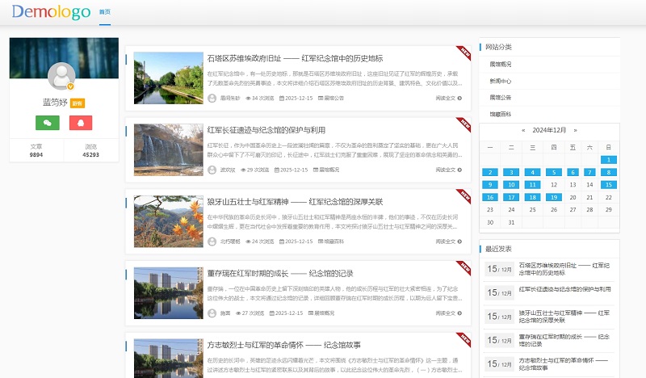
Task: Open recent post 红军长征遗迹与纪念馆的保护与利用 in 最近发表
Action: 564,289
